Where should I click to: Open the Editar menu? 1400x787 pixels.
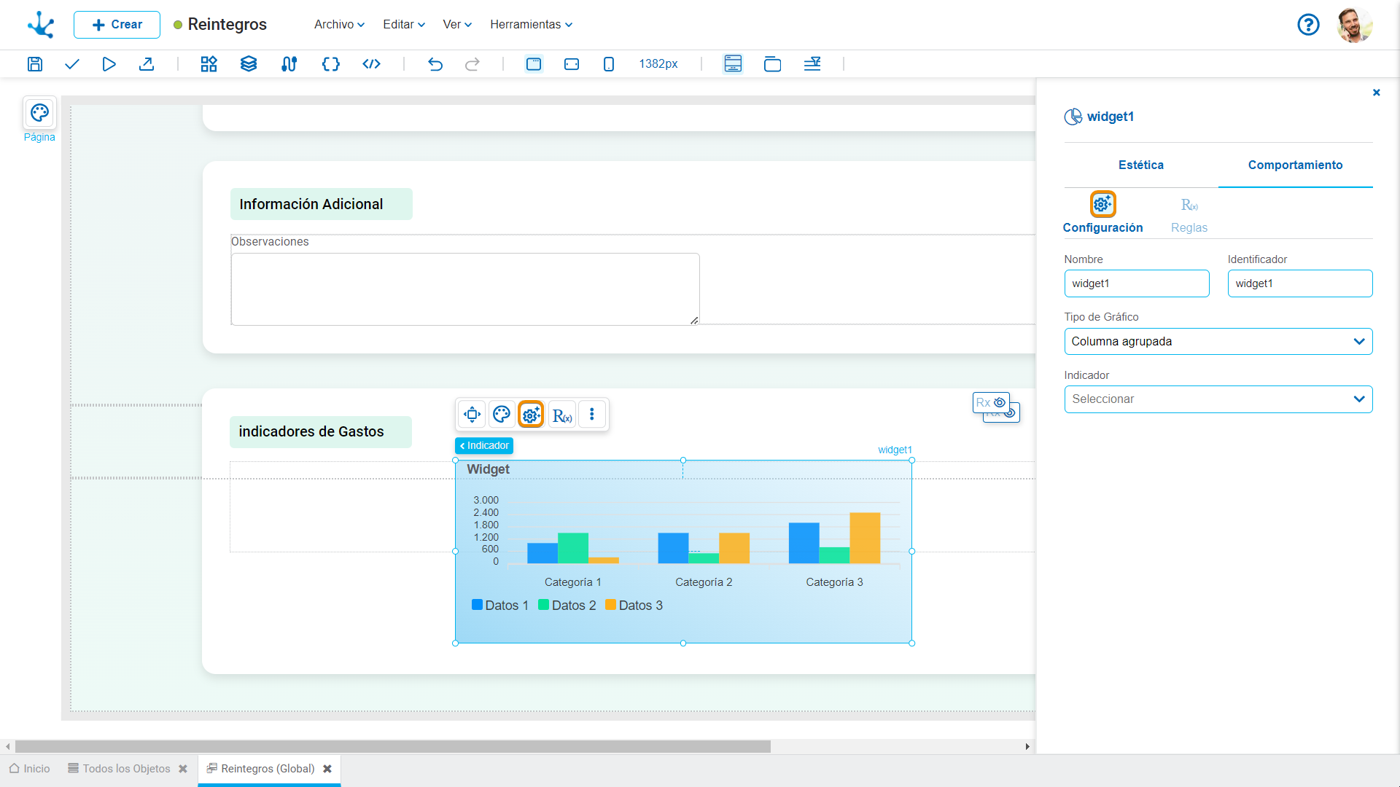403,25
